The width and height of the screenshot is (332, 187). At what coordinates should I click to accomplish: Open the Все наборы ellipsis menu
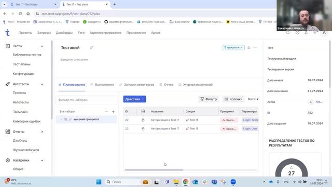click(x=106, y=112)
